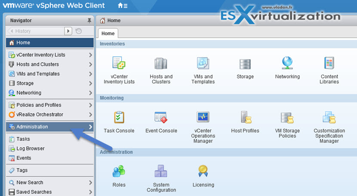The image size is (357, 196).
Task: Open the Roles icon under Administration
Action: 119,171
